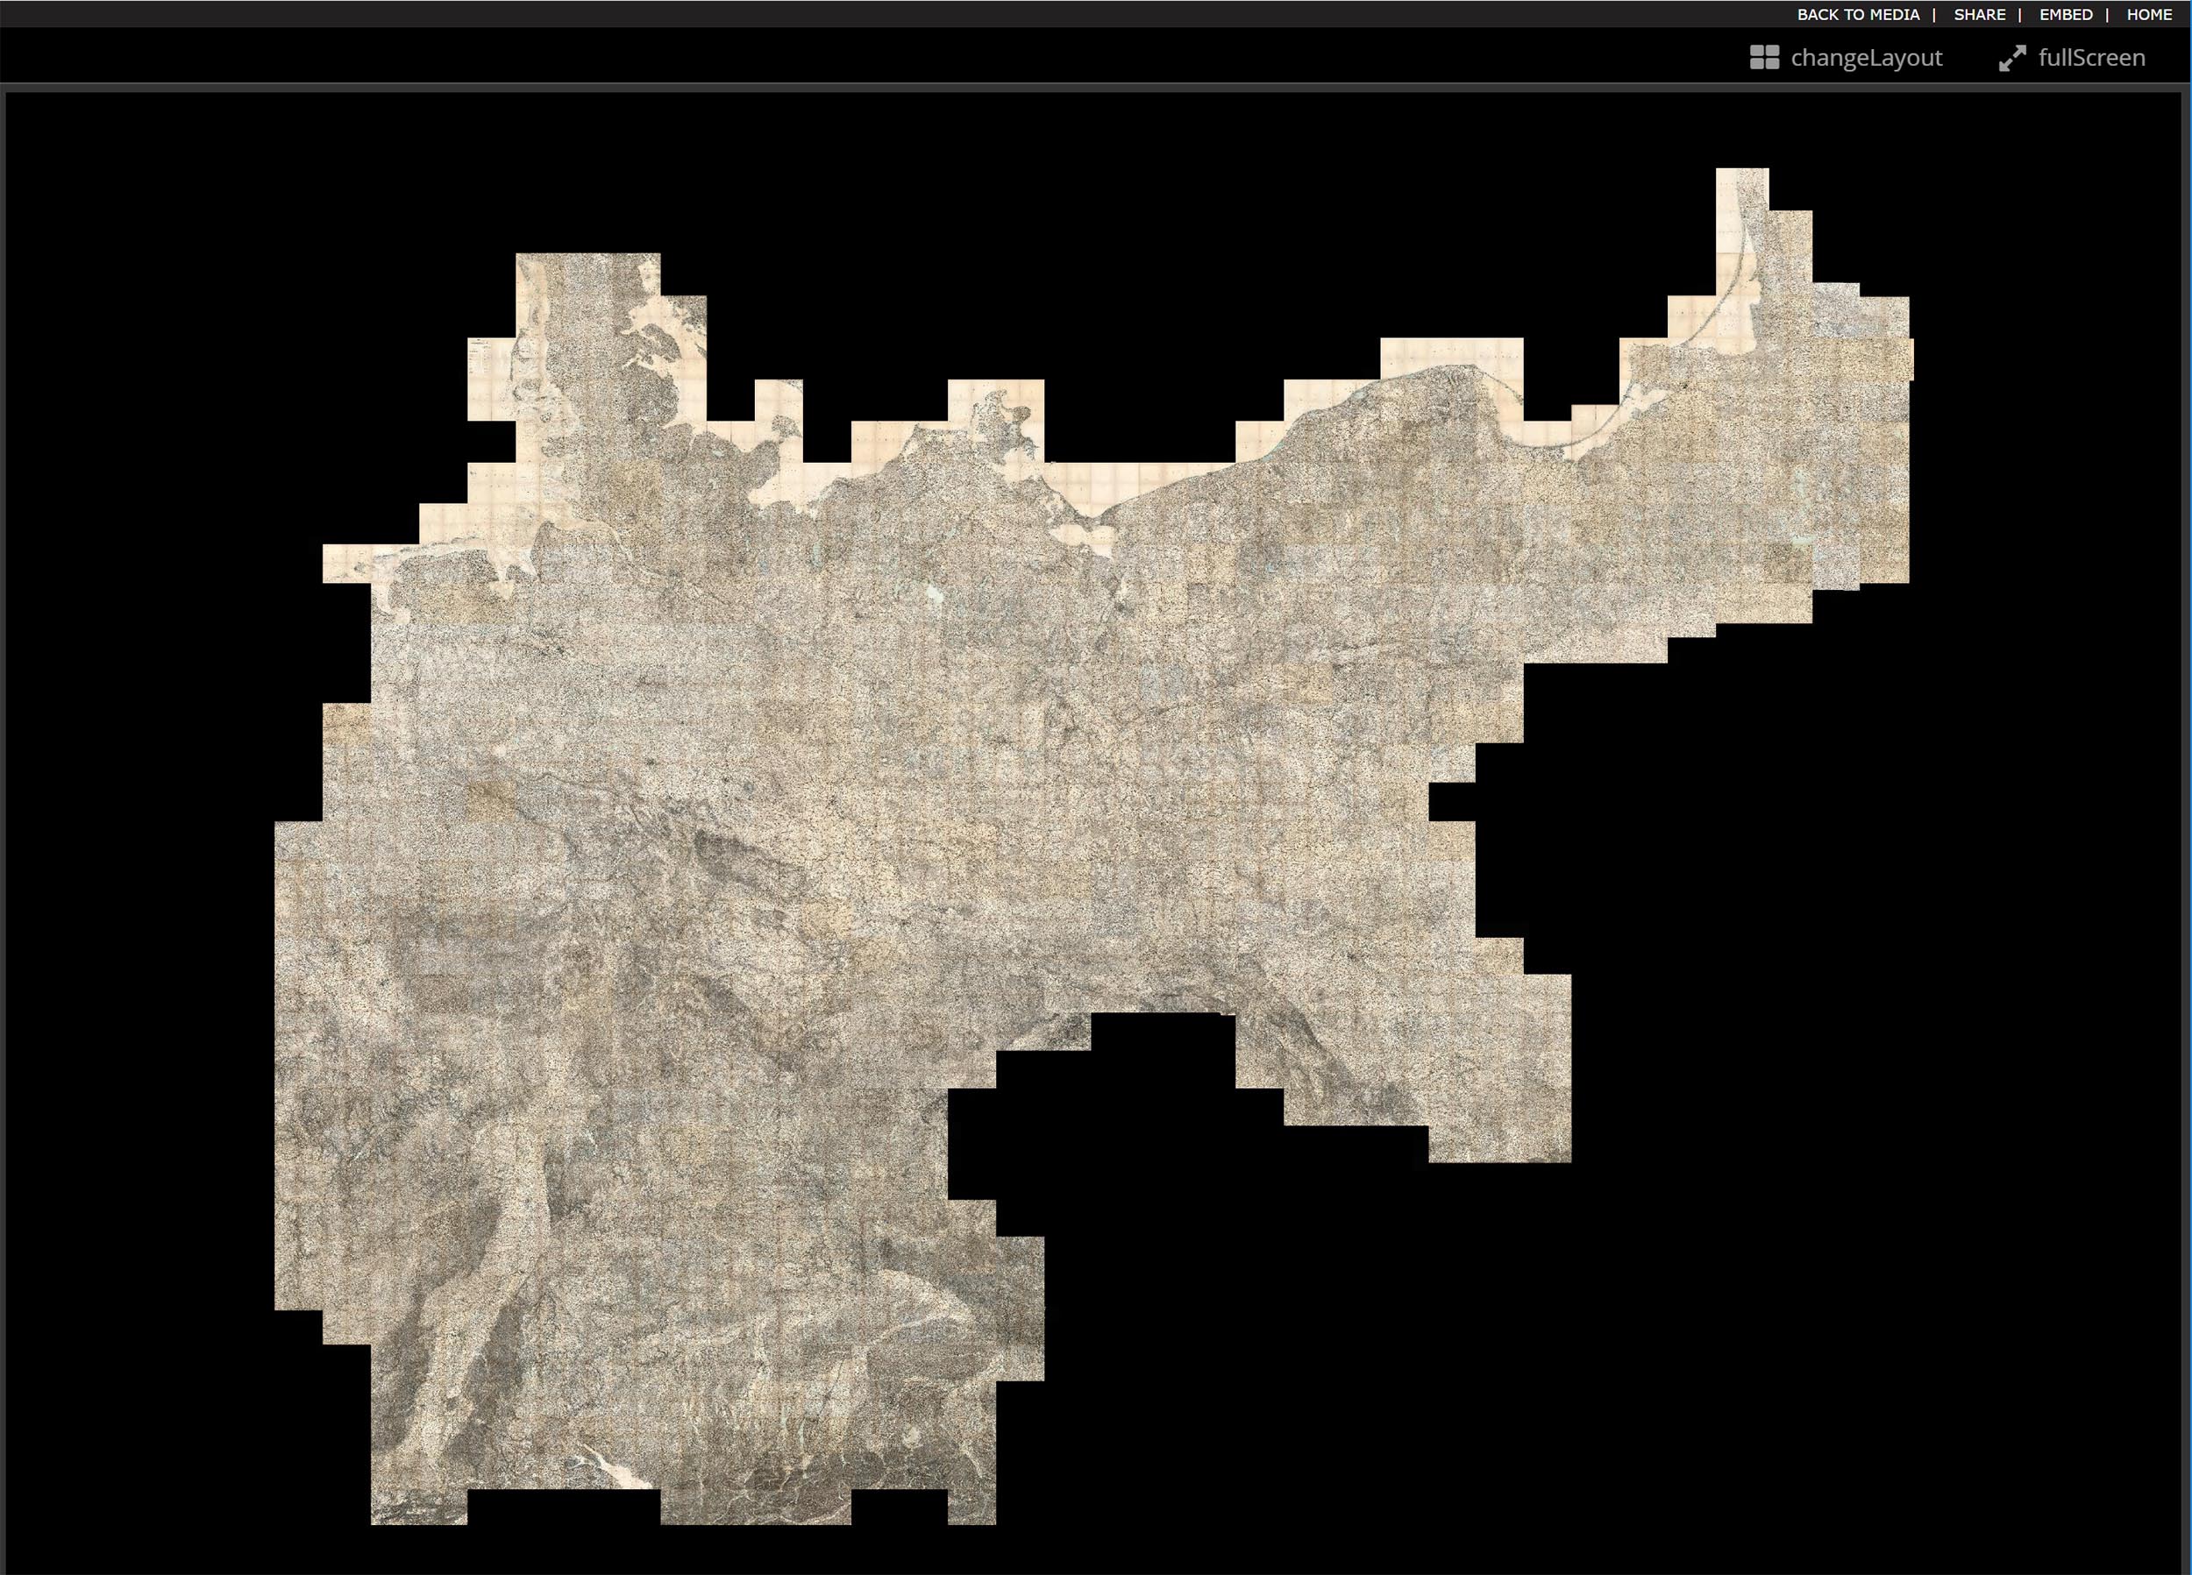Click the stitched historical map image

[x=1094, y=847]
